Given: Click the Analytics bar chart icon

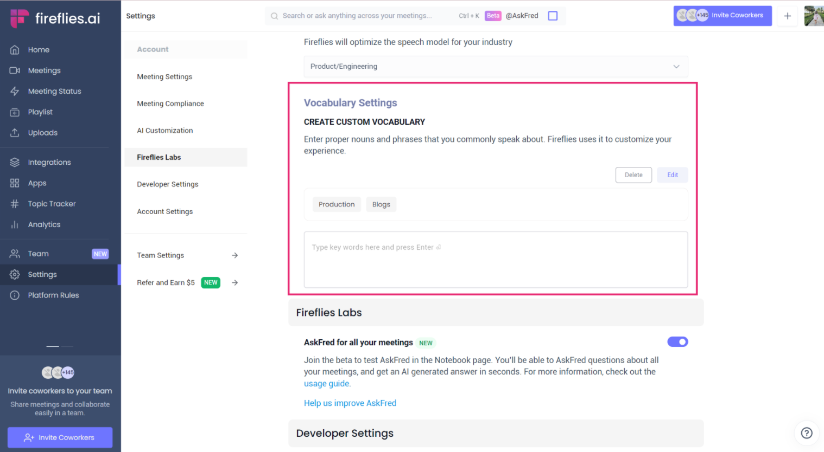Looking at the screenshot, I should (15, 224).
